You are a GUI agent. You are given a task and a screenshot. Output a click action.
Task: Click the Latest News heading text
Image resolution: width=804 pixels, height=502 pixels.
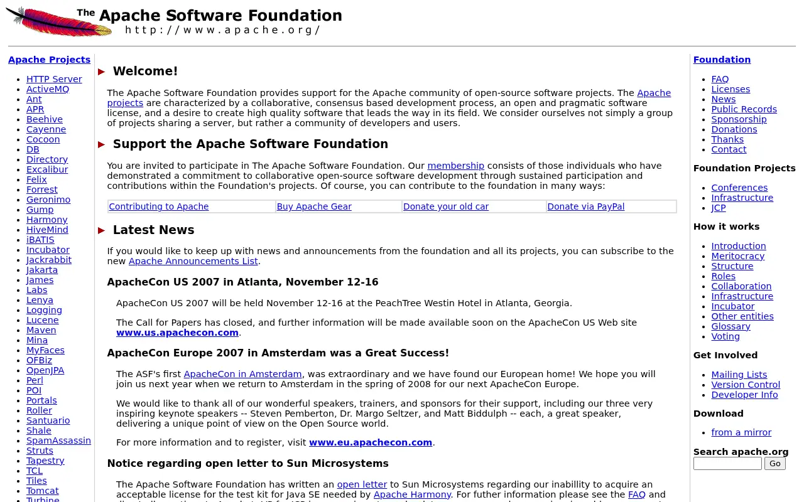(153, 230)
